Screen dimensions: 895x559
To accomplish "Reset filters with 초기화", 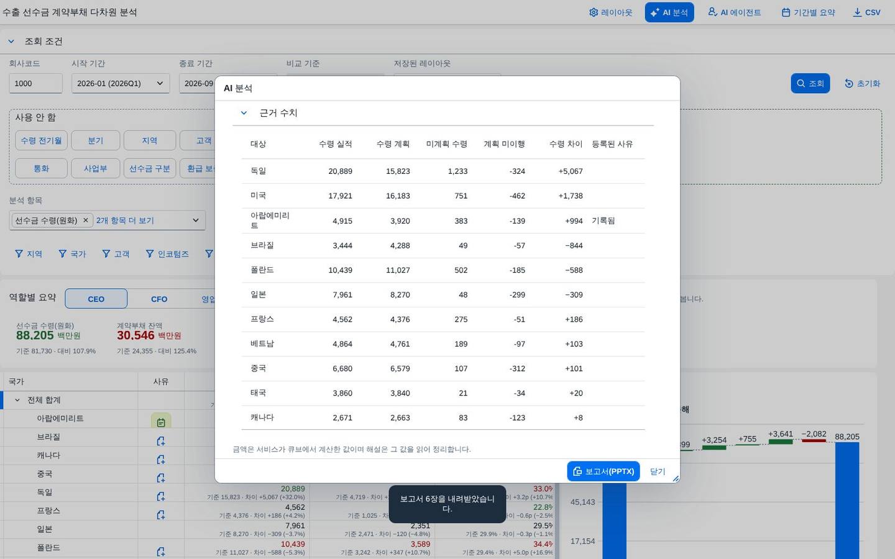I will pos(862,83).
